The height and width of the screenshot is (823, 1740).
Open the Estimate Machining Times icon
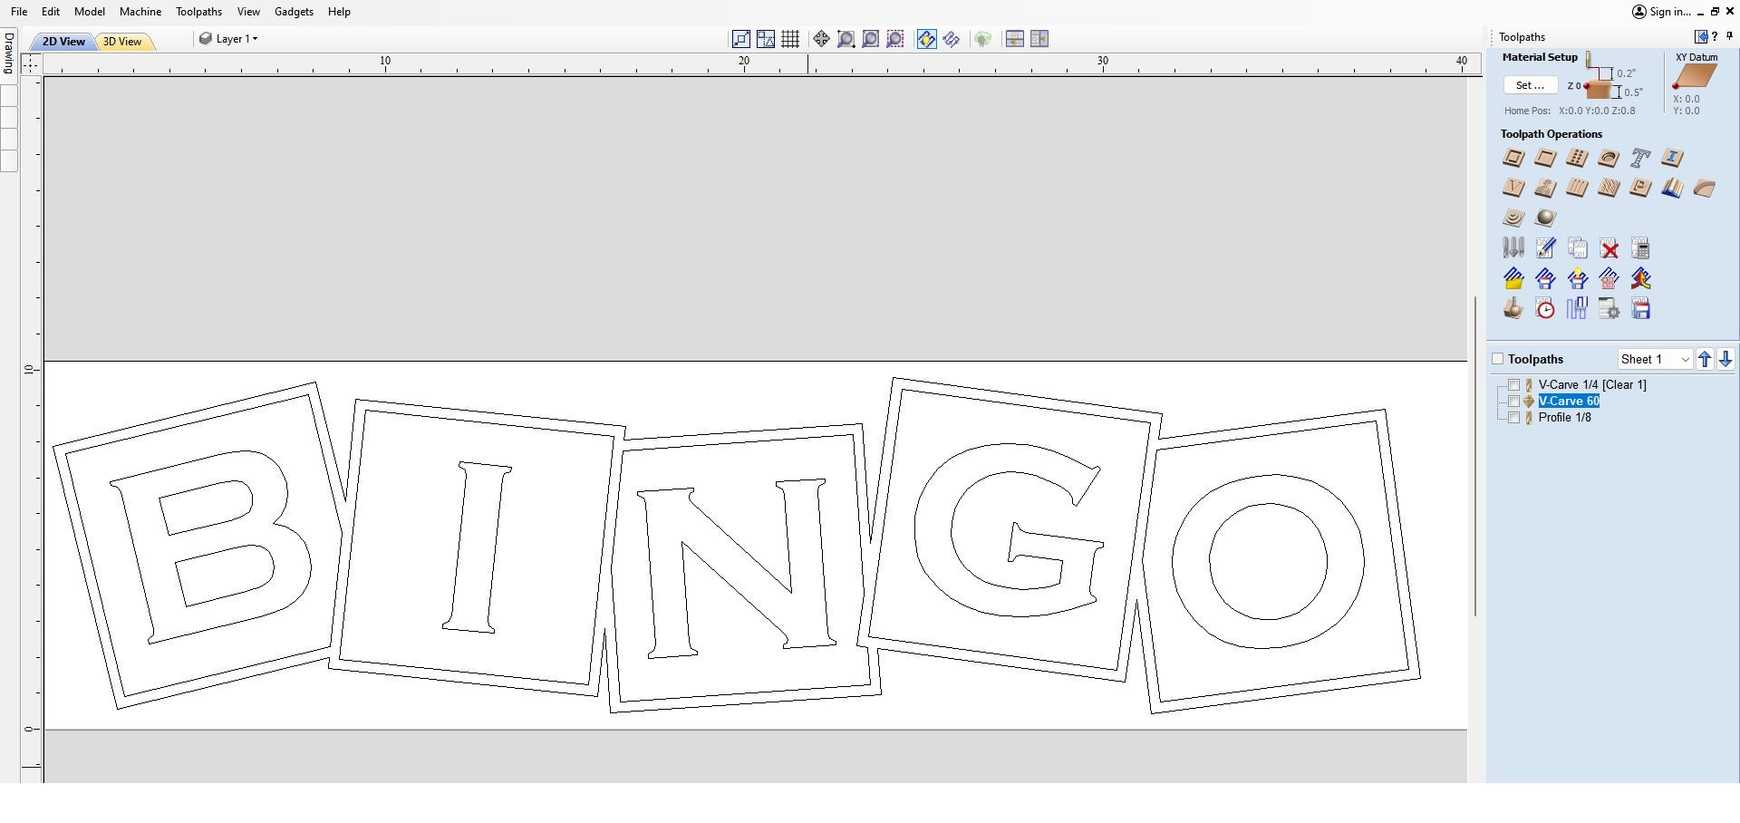(1545, 308)
